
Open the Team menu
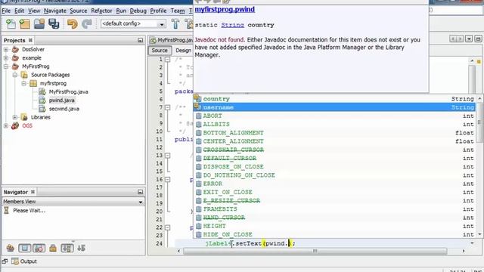coord(178,11)
